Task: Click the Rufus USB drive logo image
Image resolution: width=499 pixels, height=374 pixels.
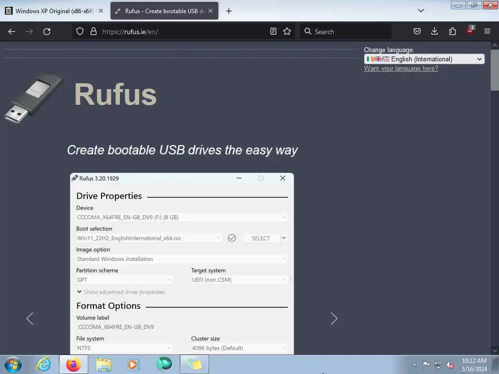Action: [x=34, y=98]
